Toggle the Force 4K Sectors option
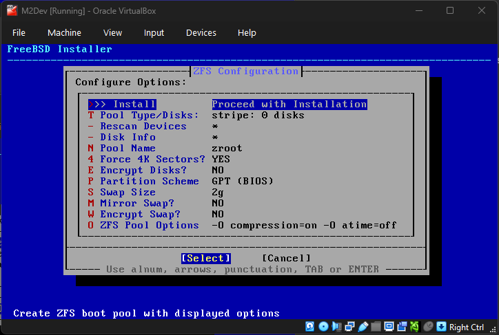Viewport: 499px width, 335px height. pyautogui.click(x=143, y=159)
